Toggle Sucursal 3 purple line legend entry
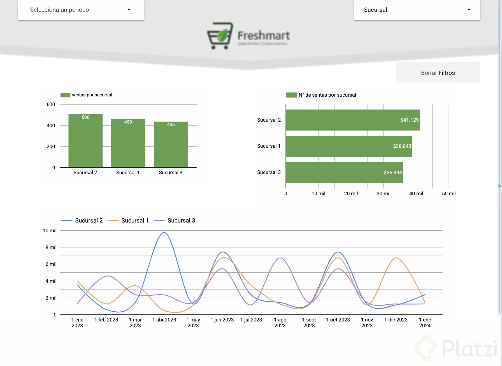This screenshot has width=502, height=366. [x=175, y=221]
